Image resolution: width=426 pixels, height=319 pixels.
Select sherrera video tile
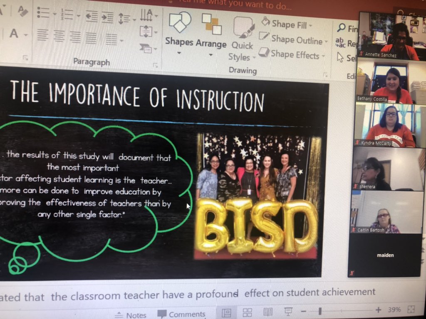coord(389,169)
